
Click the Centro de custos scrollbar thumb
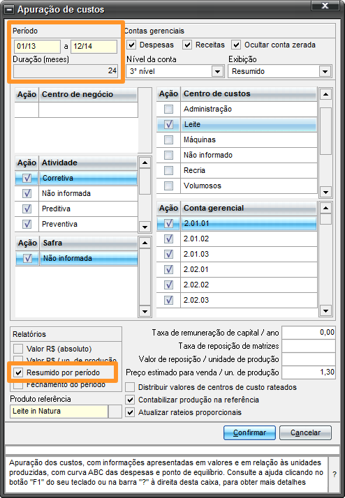click(325, 131)
